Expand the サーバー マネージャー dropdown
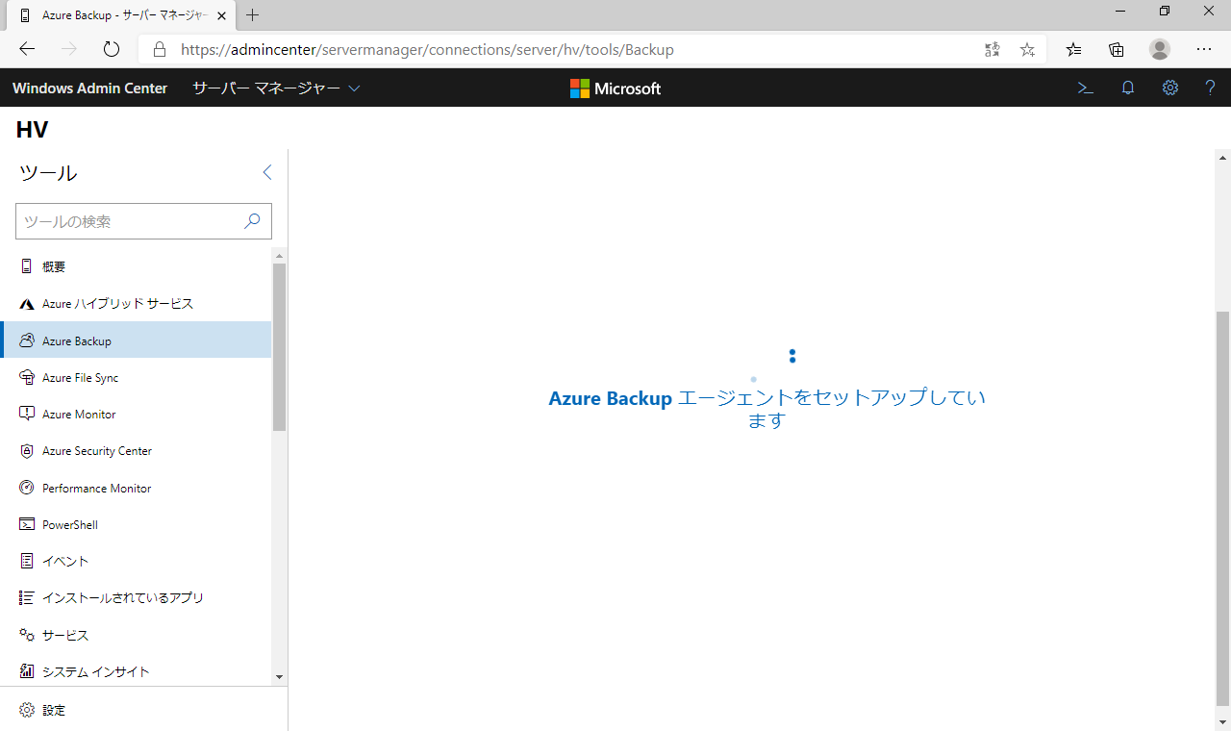The height and width of the screenshot is (731, 1231). (x=276, y=88)
